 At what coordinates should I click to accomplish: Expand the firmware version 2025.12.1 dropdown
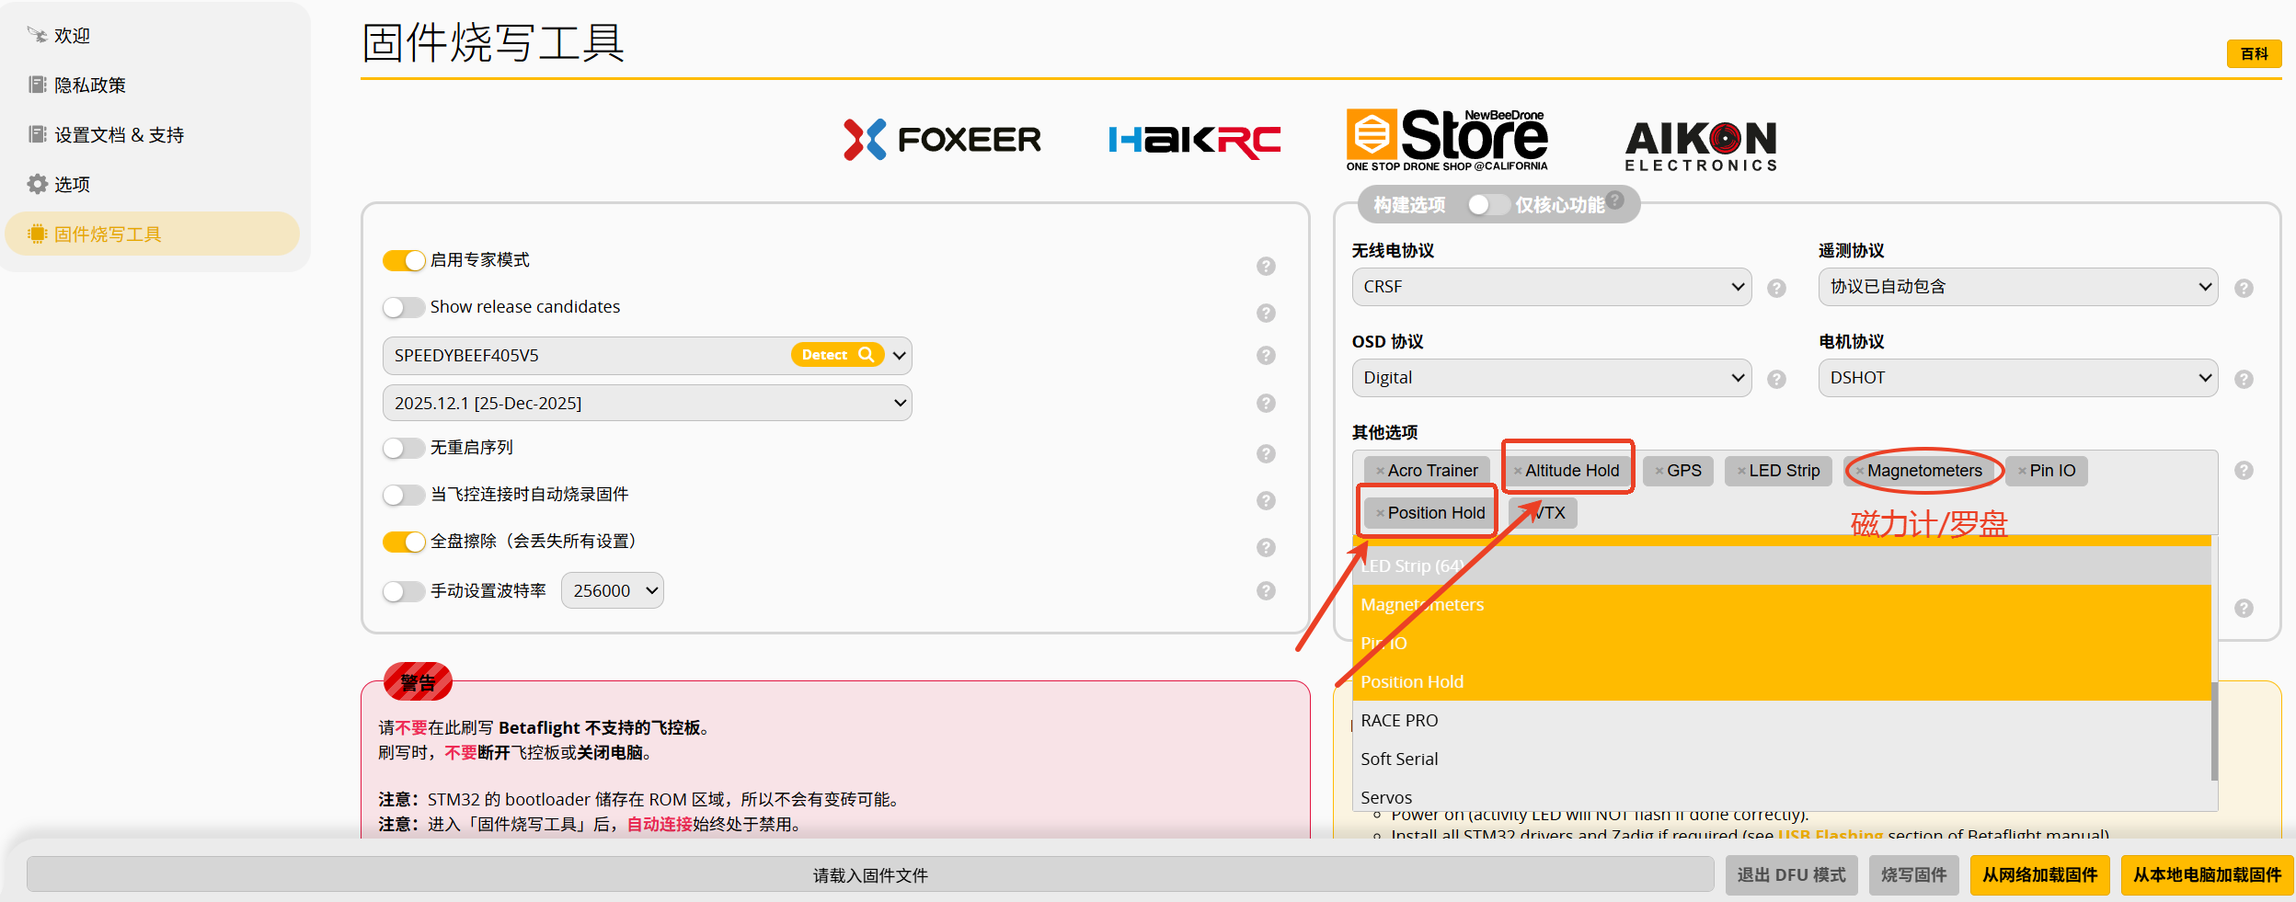647,403
